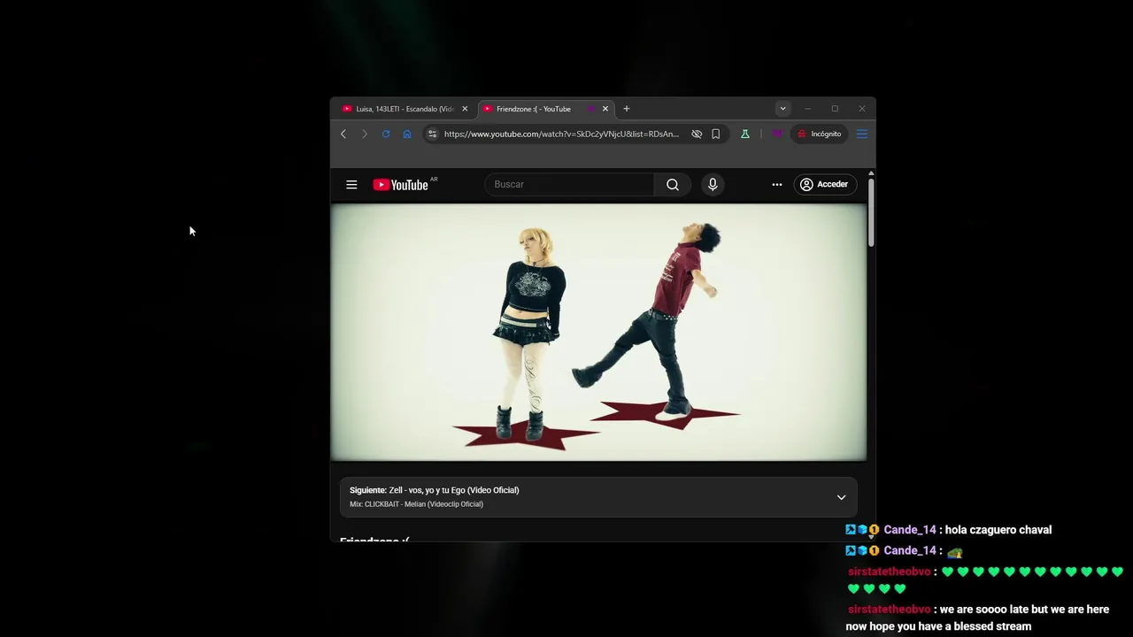Image resolution: width=1133 pixels, height=637 pixels.
Task: Click the sirstatetheobvo username beside hearts
Action: click(890, 572)
